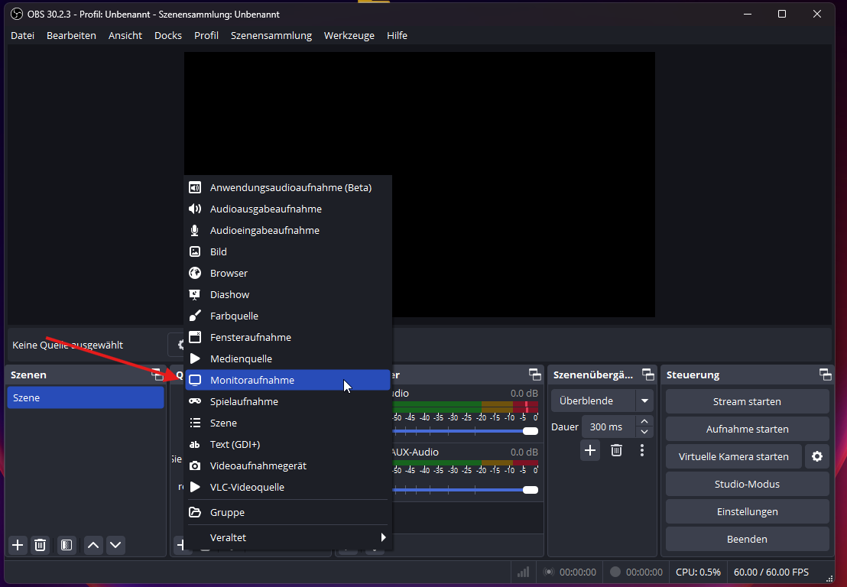Click the Aufnahme starten button
Image resolution: width=847 pixels, height=587 pixels.
pos(747,429)
